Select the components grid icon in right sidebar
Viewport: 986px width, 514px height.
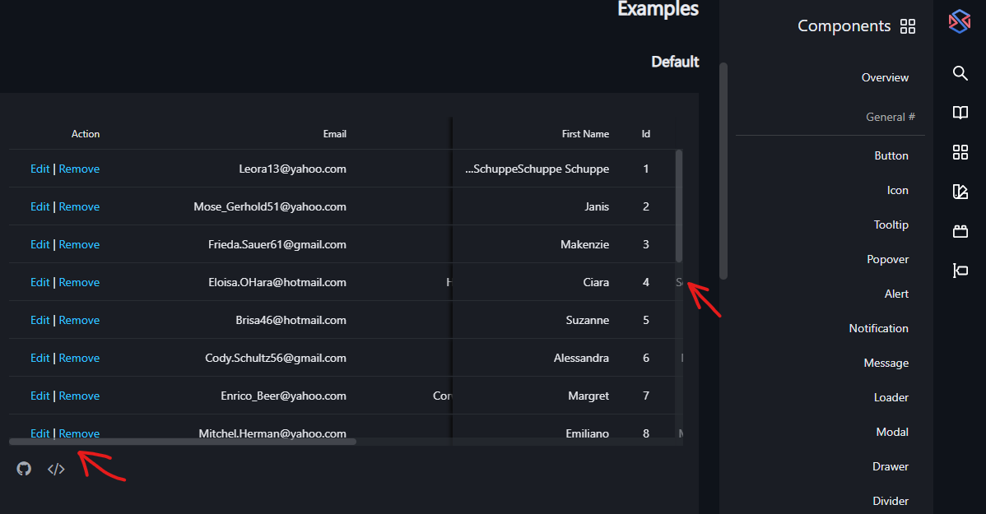pyautogui.click(x=960, y=152)
